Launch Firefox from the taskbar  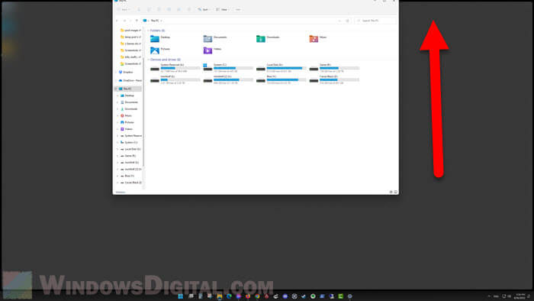pyautogui.click(x=248, y=296)
